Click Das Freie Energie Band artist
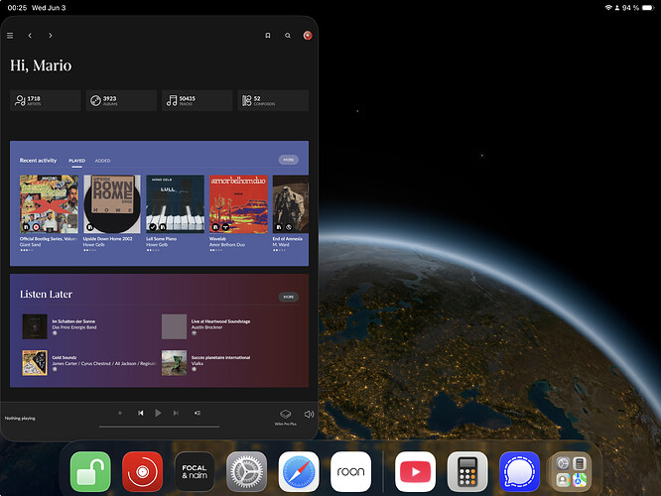 [74, 327]
